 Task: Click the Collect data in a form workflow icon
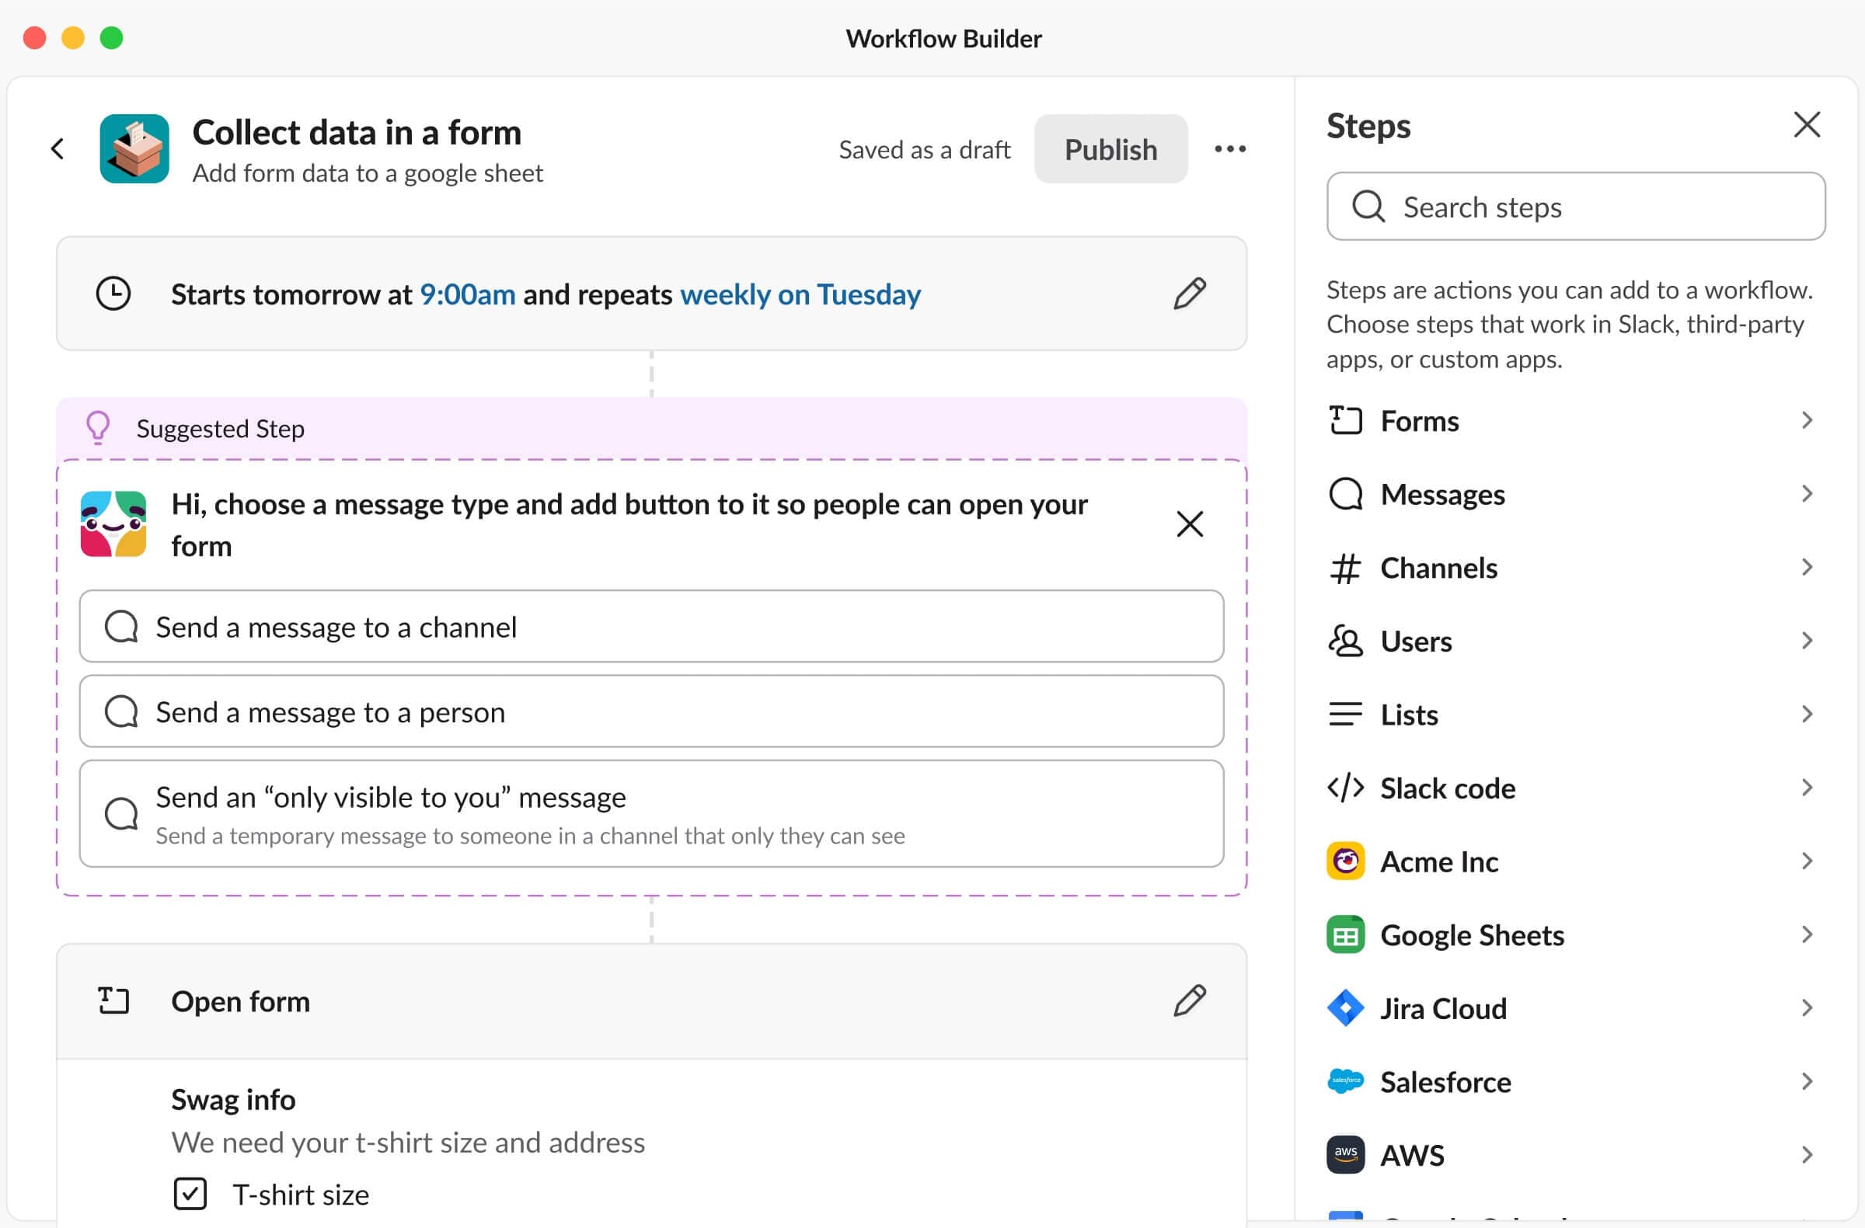(x=134, y=149)
